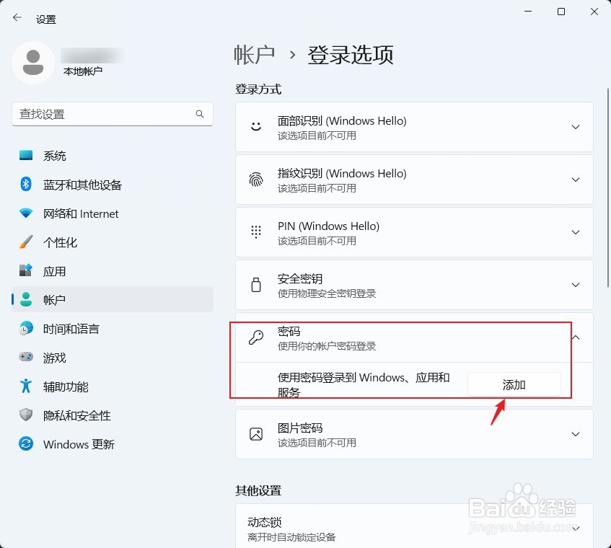This screenshot has width=611, height=548.
Task: Click the Wi-Fi network icon
Action: point(26,213)
